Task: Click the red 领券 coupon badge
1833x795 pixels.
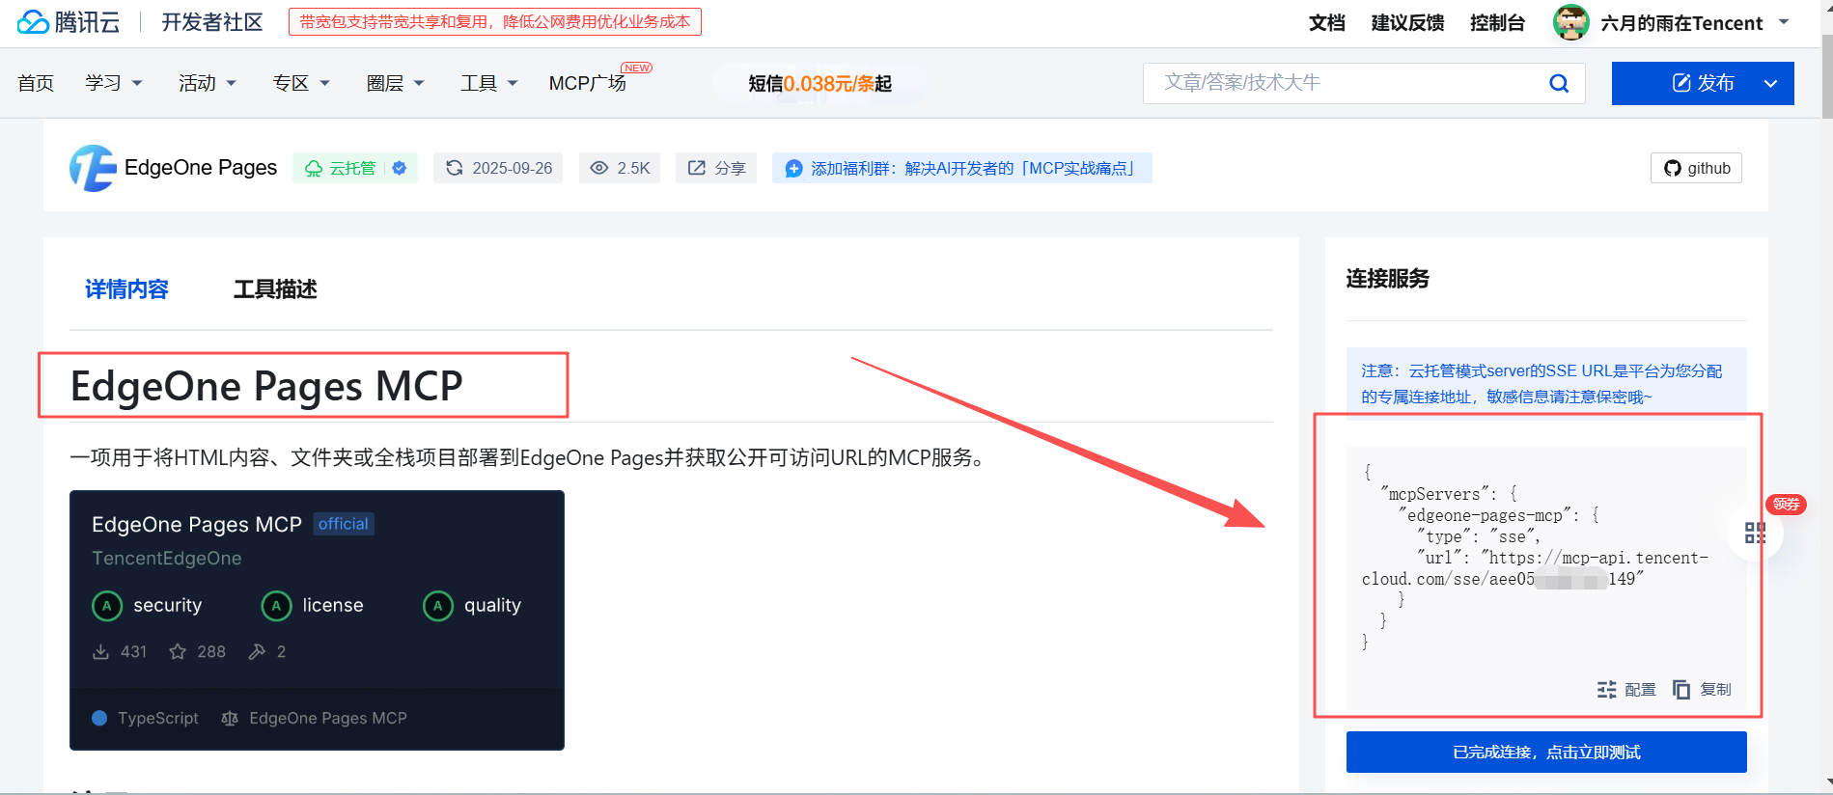Action: 1786,504
